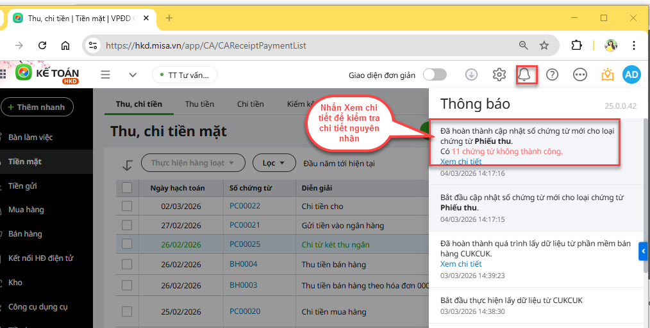Click the orange lightbulb suggestion icon
This screenshot has width=650, height=328.
point(607,75)
